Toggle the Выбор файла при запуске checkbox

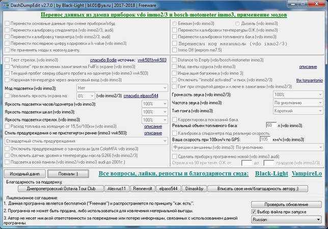coord(254,212)
